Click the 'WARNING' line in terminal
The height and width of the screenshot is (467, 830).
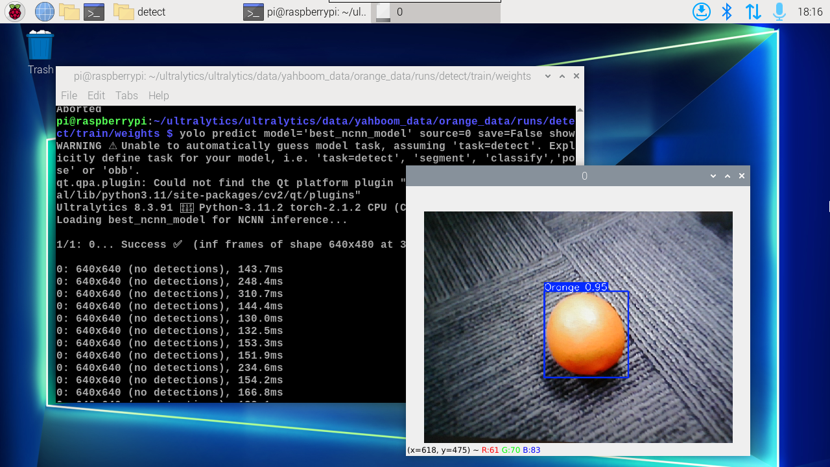316,146
